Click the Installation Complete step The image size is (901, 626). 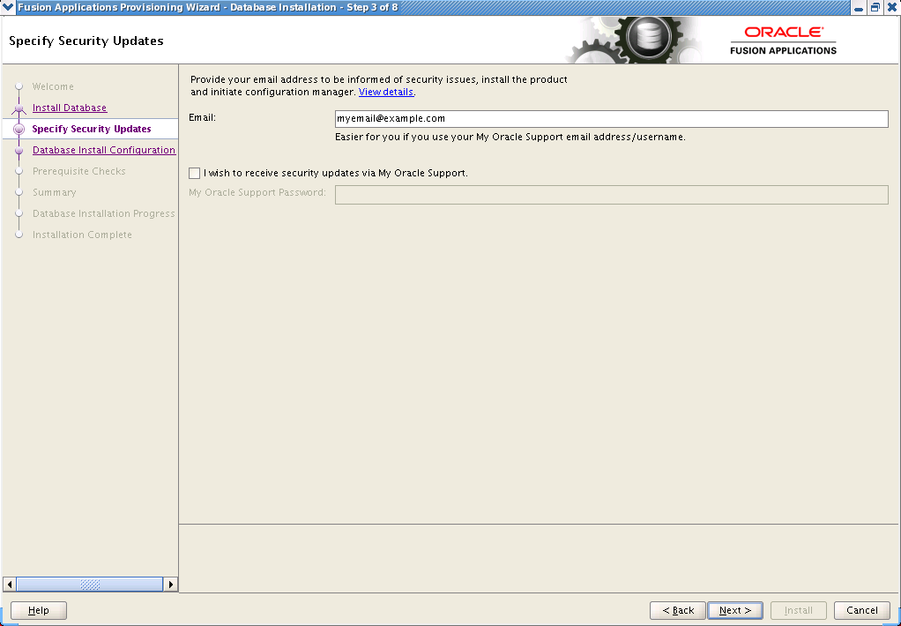coord(82,235)
